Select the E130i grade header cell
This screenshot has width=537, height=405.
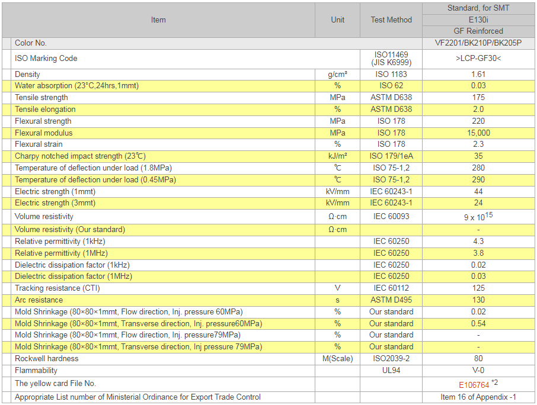(x=478, y=20)
